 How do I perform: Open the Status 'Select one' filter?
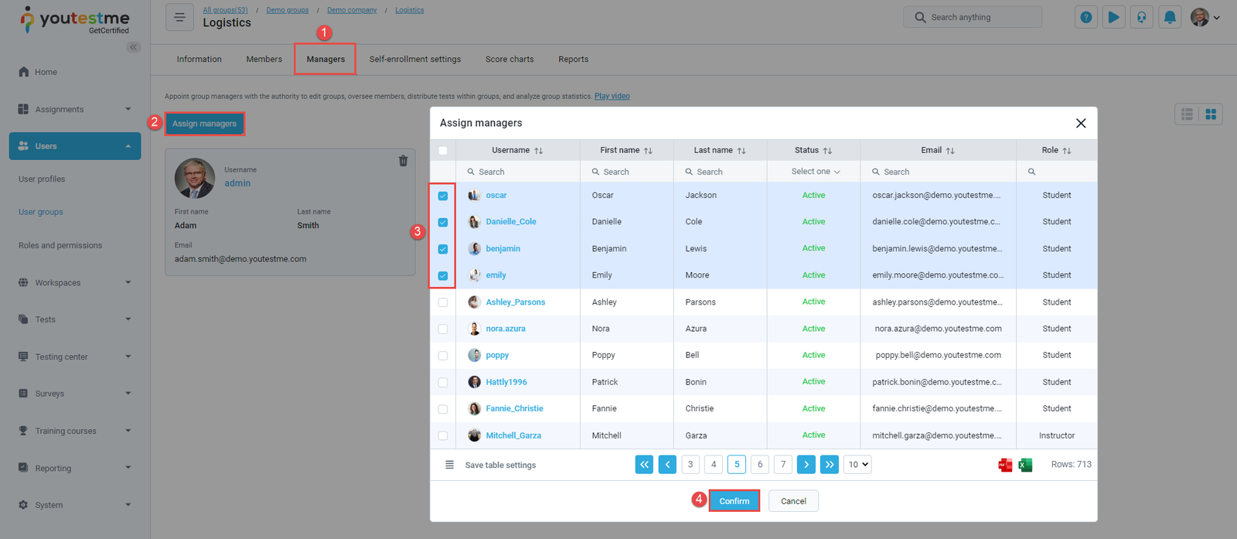point(814,172)
